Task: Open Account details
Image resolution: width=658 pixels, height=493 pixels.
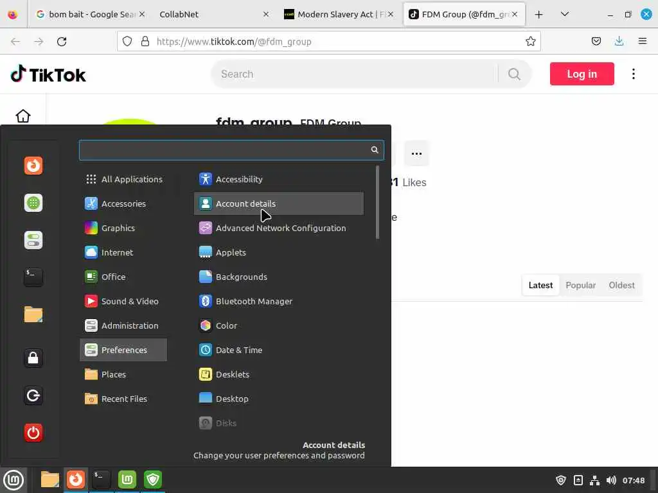Action: pos(279,203)
